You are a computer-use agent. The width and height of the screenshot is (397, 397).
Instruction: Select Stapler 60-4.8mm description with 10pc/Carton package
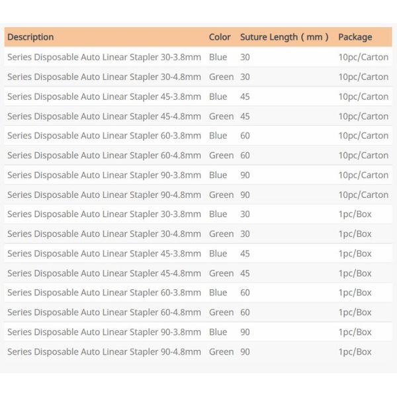coord(104,155)
